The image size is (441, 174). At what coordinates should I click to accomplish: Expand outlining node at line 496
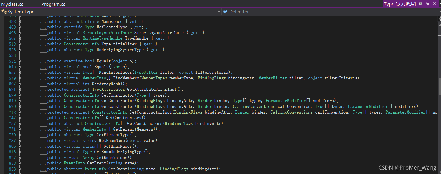coord(19,33)
